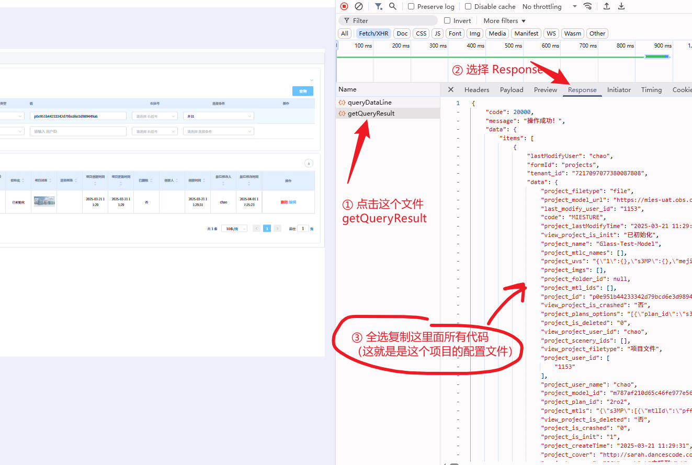Check the Invert filter checkbox
The width and height of the screenshot is (692, 465).
click(x=447, y=20)
